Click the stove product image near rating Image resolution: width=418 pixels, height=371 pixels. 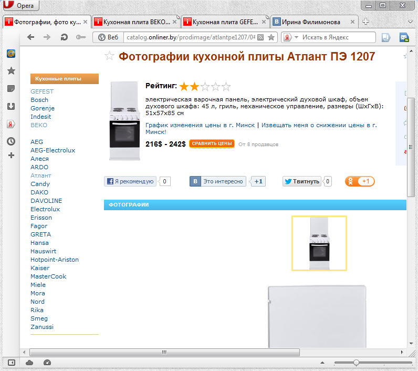tap(124, 121)
